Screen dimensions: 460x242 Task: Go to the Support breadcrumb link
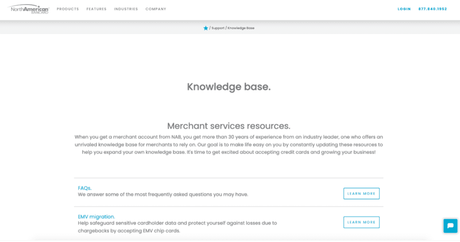(218, 28)
